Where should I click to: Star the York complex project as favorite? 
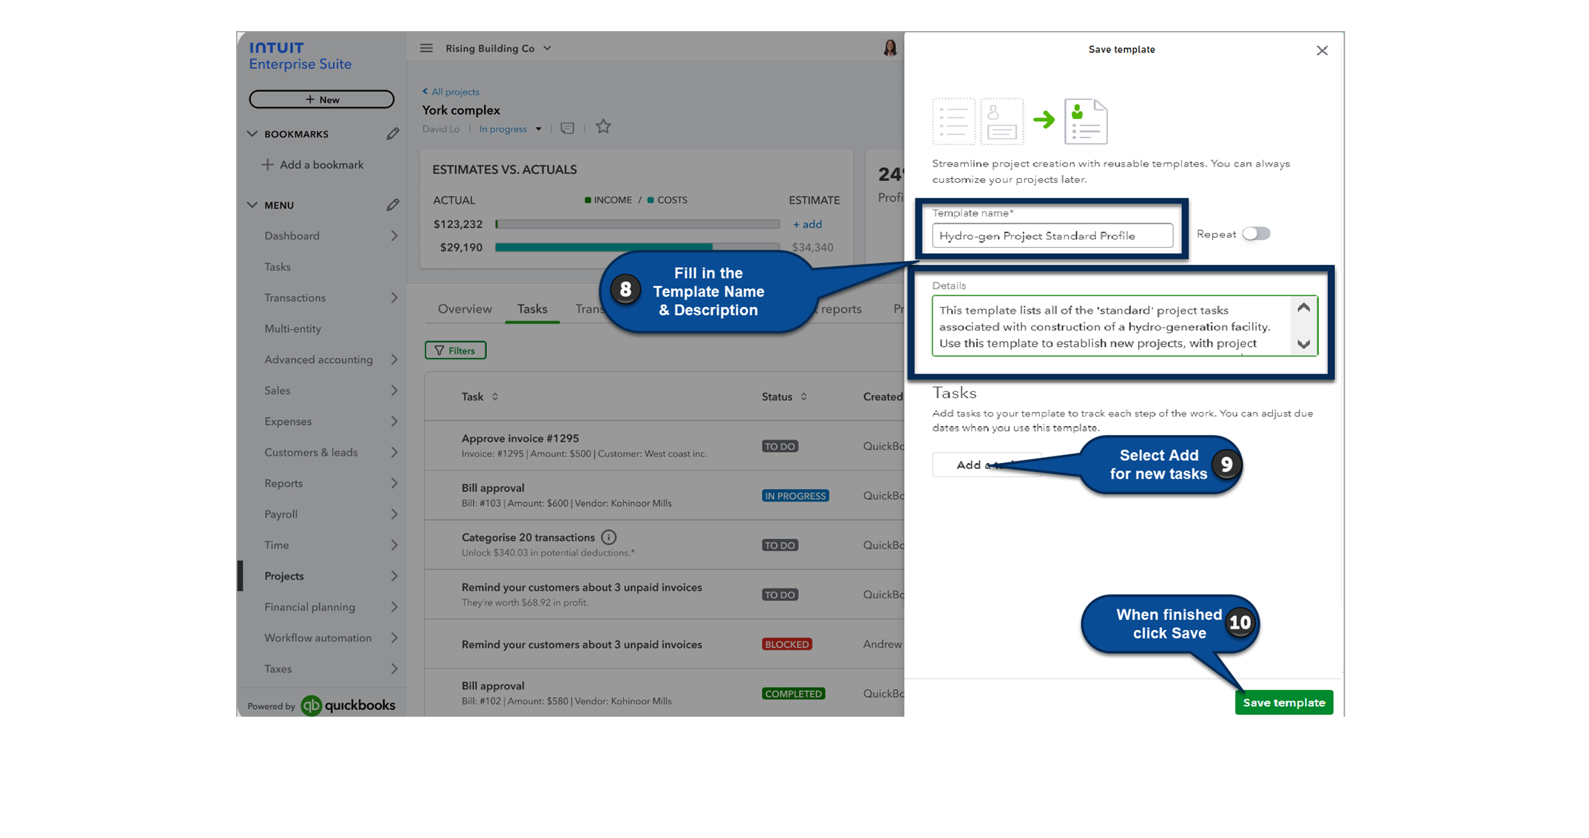[603, 126]
